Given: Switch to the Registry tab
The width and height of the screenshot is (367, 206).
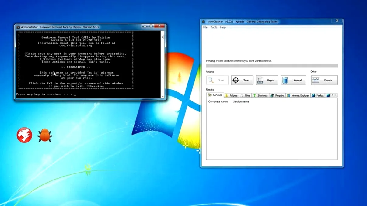Looking at the screenshot, I should tap(277, 95).
